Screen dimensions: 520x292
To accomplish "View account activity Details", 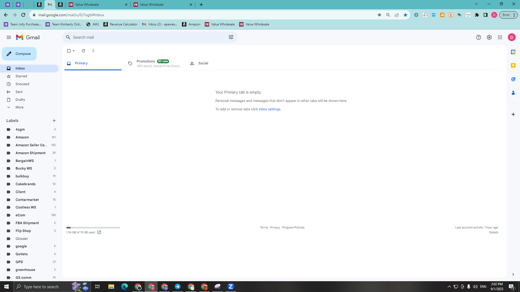I will 494,232.
